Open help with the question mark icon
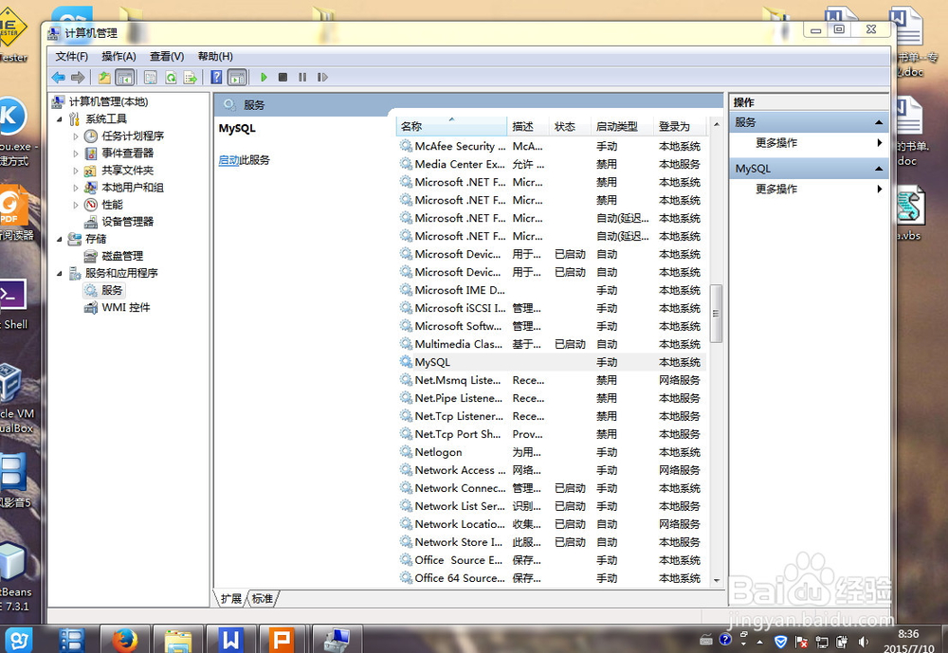The height and width of the screenshot is (653, 948). (216, 78)
